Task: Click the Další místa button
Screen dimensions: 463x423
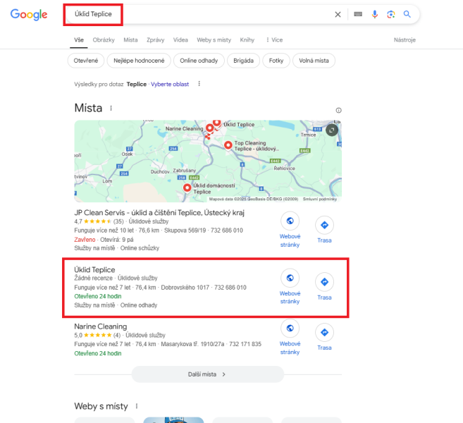Action: coord(208,374)
